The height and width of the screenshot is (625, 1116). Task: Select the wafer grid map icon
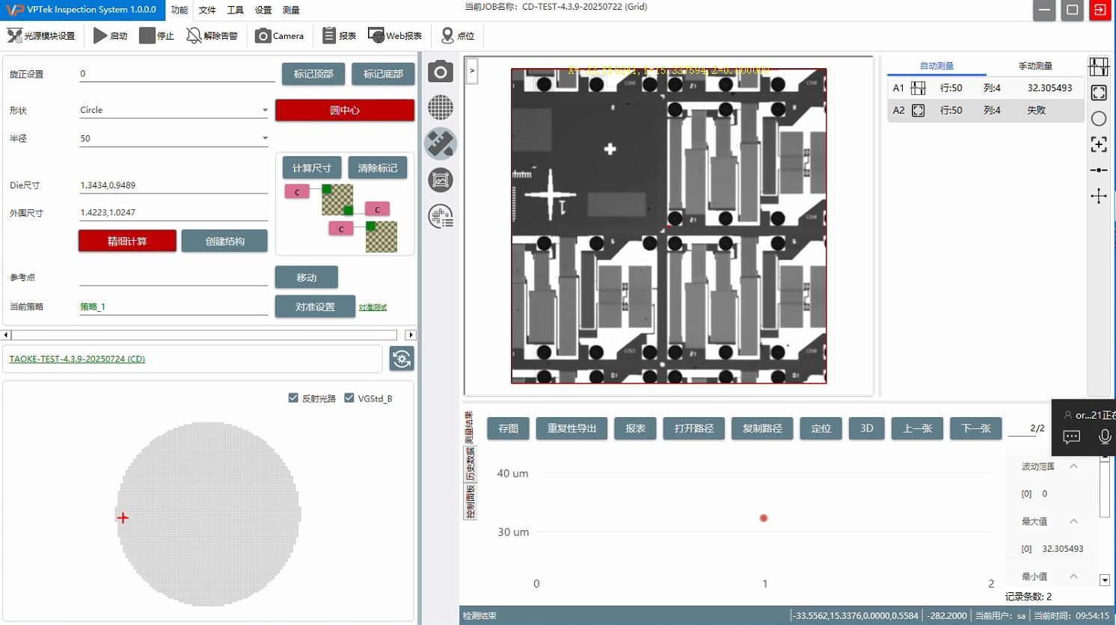[x=441, y=108]
